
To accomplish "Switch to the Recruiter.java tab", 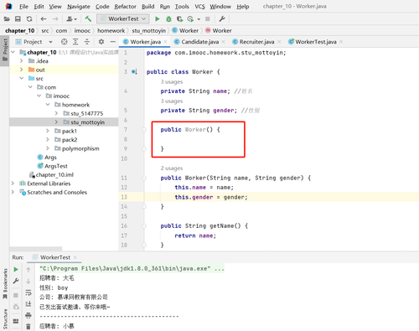I will click(256, 42).
